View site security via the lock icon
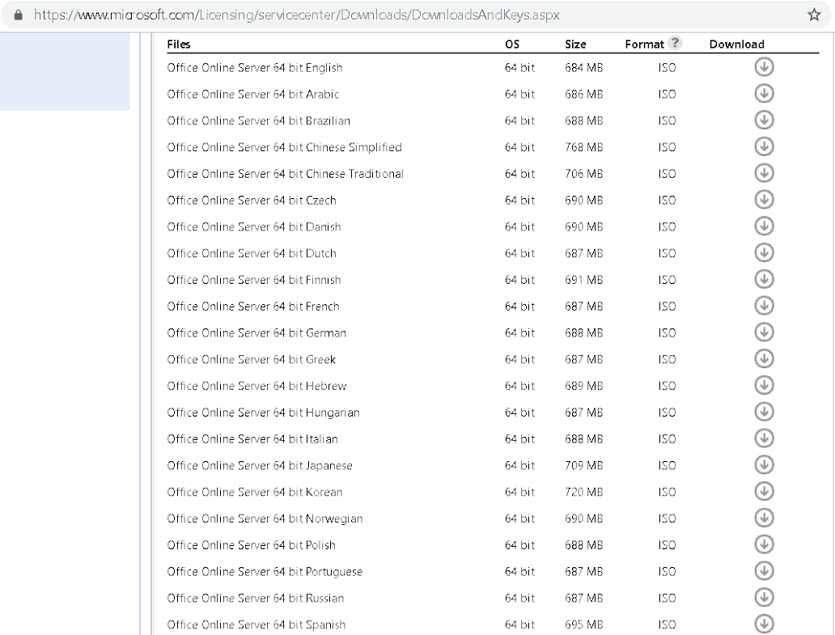 click(x=18, y=15)
